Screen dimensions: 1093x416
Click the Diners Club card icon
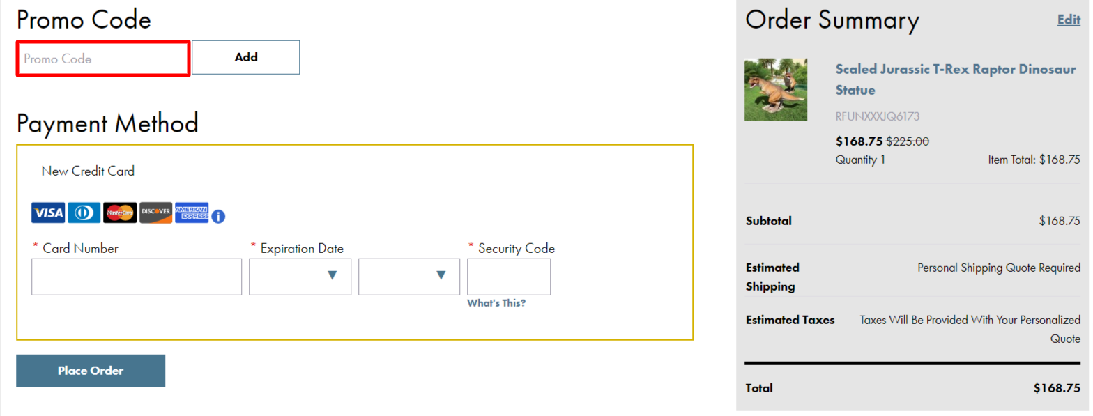pyautogui.click(x=84, y=213)
